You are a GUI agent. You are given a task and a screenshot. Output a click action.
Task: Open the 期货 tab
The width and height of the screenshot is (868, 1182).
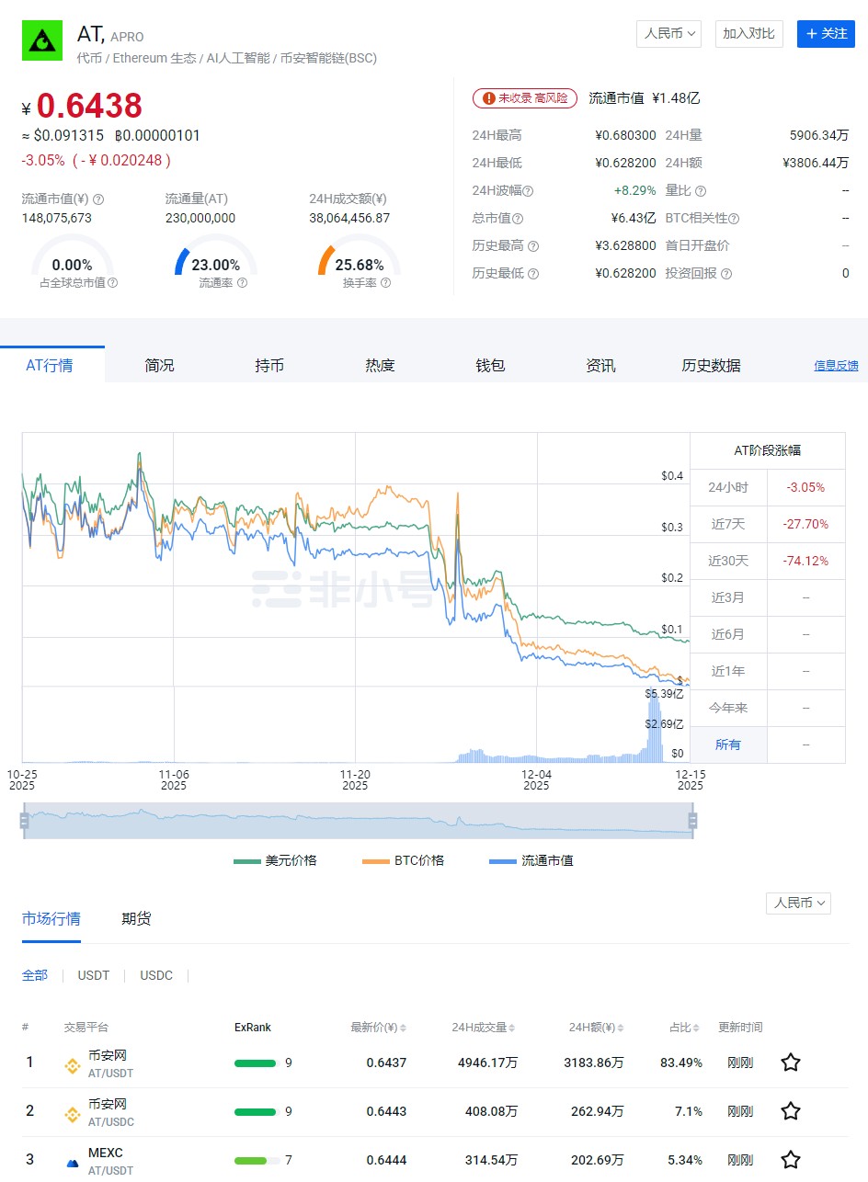coord(136,918)
